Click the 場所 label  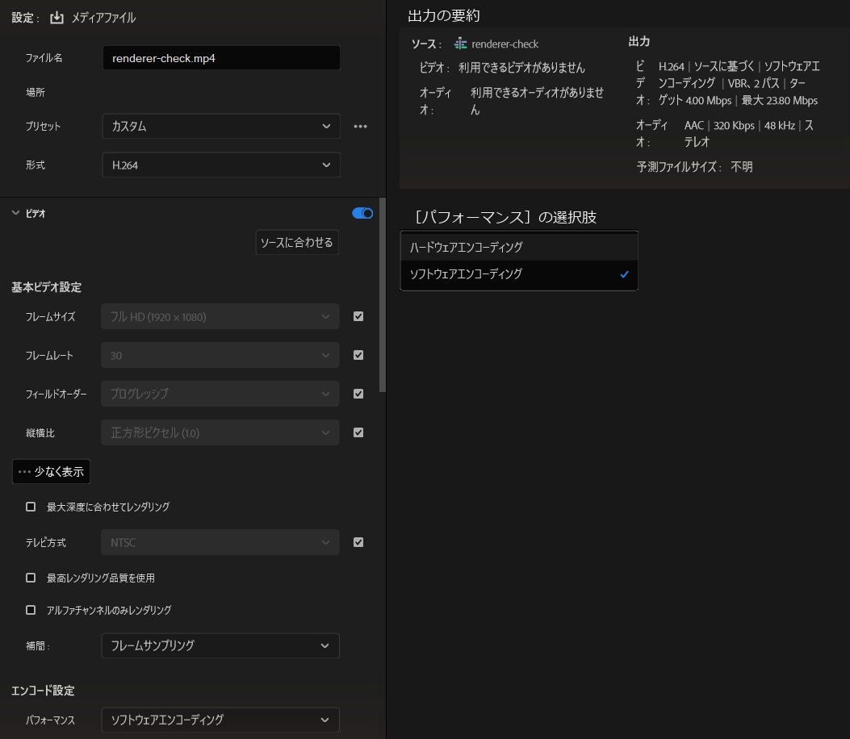tap(36, 93)
